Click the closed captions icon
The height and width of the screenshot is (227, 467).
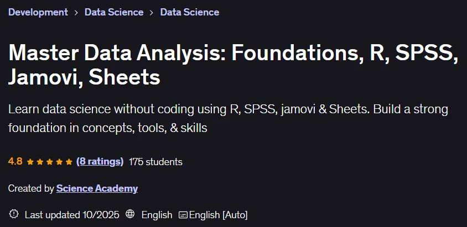pos(183,215)
